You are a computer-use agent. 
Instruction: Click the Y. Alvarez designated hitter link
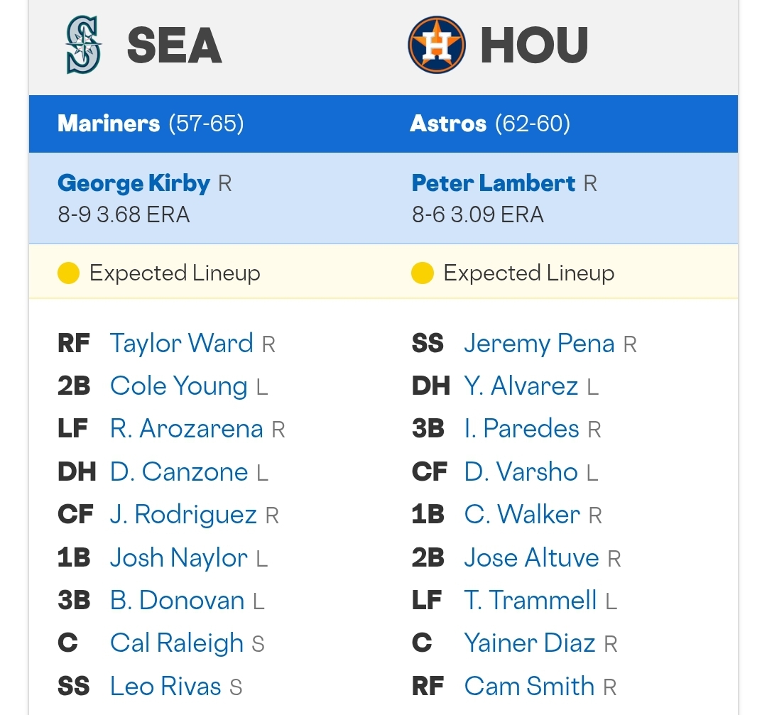521,386
